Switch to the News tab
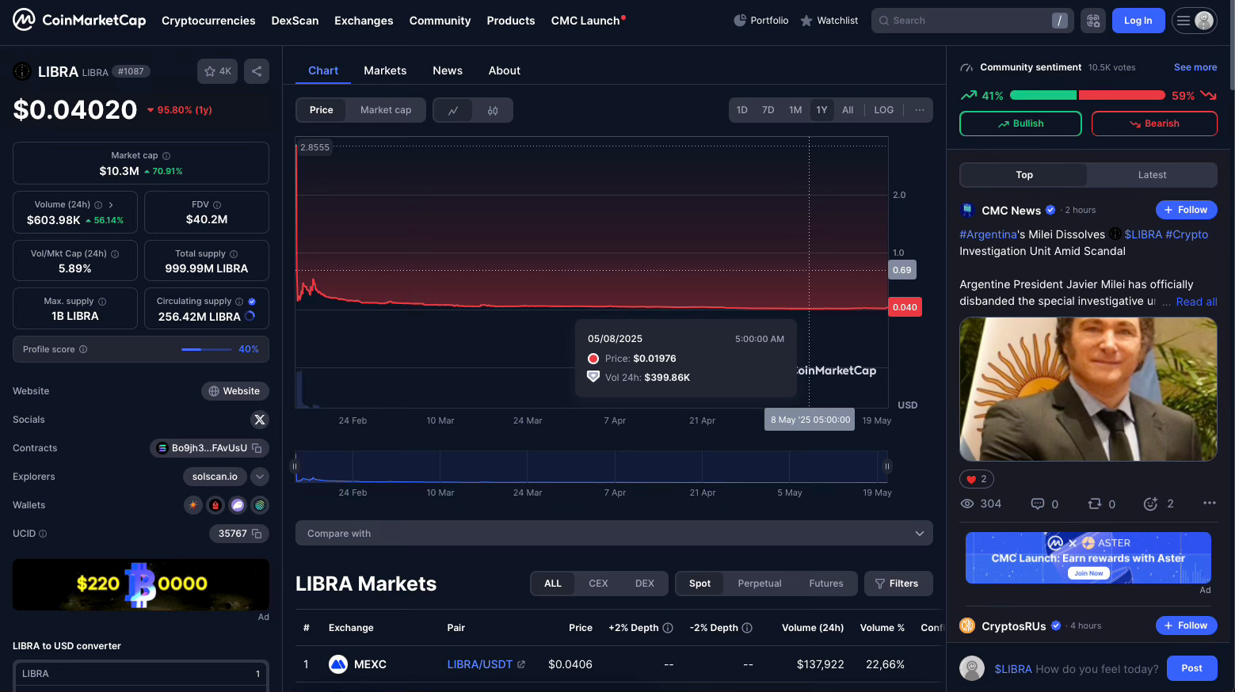Image resolution: width=1235 pixels, height=692 pixels. [x=448, y=70]
